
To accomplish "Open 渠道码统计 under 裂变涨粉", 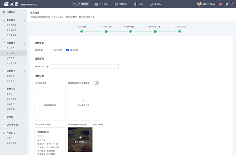I will [x=11, y=99].
